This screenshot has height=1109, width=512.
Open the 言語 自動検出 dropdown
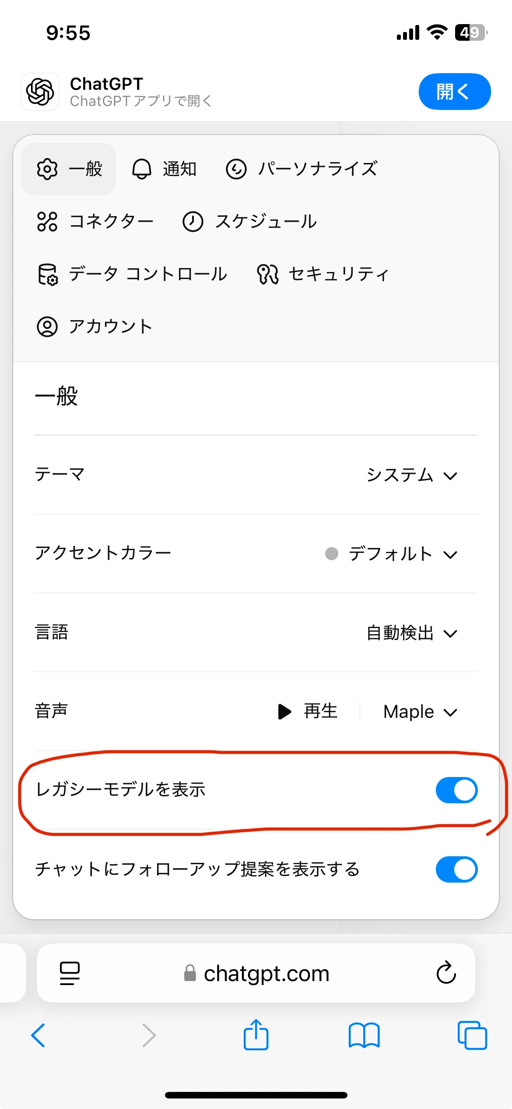412,633
